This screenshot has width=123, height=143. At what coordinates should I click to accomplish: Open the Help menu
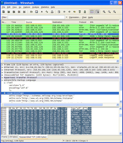point(53,7)
